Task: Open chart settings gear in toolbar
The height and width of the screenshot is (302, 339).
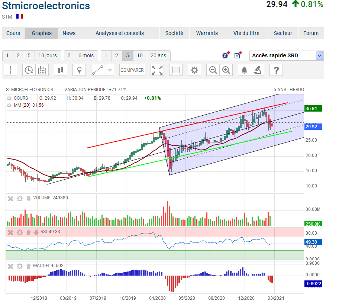Action: tap(194, 70)
